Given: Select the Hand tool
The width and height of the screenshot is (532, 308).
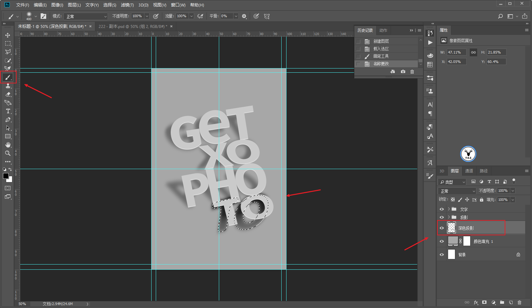Looking at the screenshot, I should point(8,145).
